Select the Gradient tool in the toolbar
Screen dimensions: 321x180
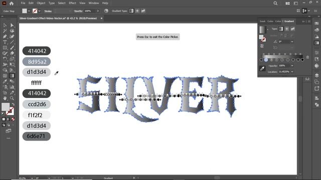point(12,75)
